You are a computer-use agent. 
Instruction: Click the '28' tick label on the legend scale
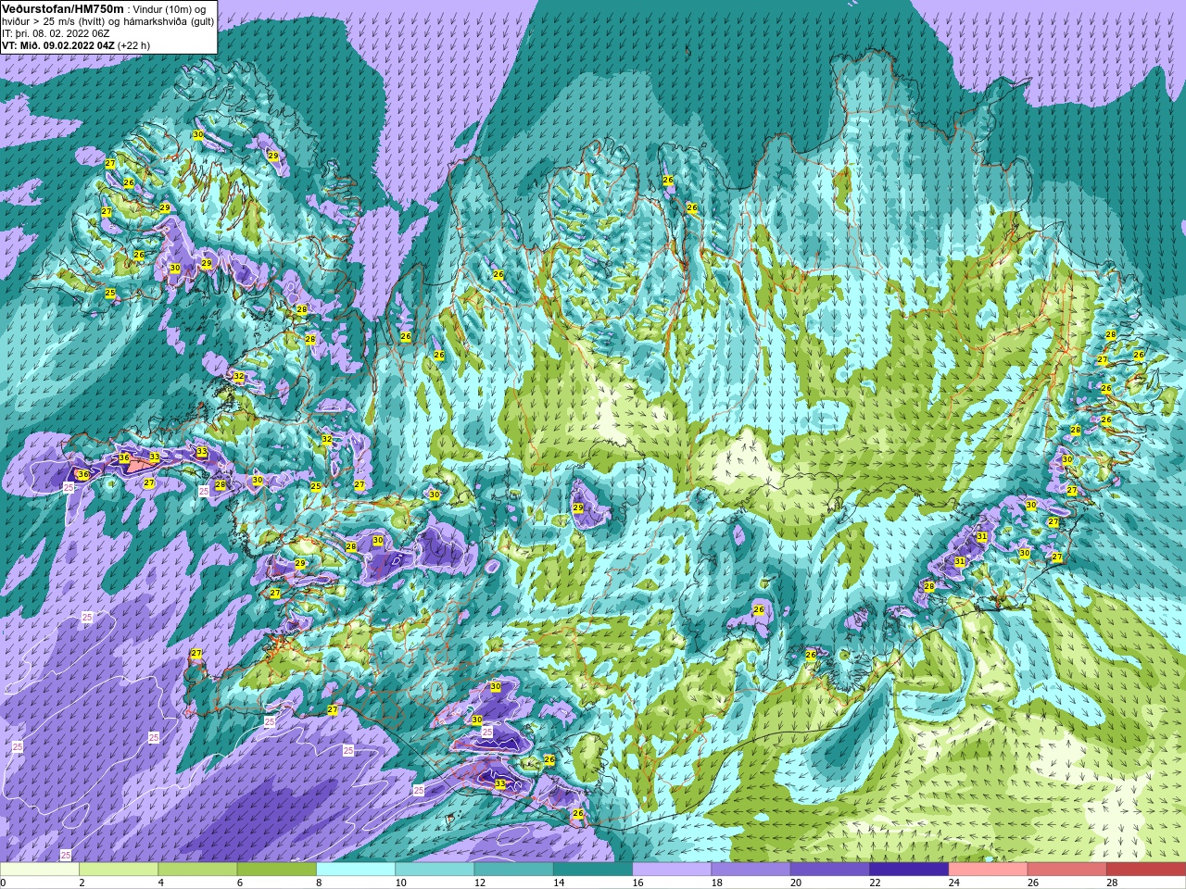(1112, 883)
